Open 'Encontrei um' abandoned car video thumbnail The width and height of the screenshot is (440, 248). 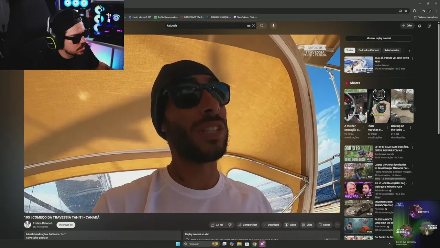[359, 208]
